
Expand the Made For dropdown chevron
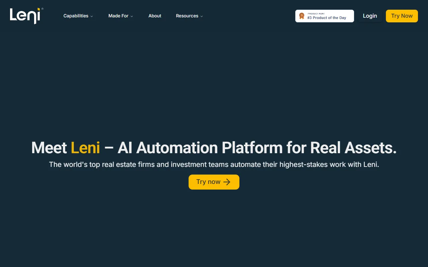[132, 16]
